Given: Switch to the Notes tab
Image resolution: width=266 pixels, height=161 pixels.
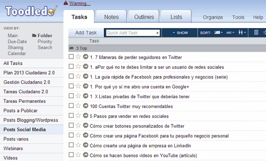Looking at the screenshot, I should tap(111, 17).
